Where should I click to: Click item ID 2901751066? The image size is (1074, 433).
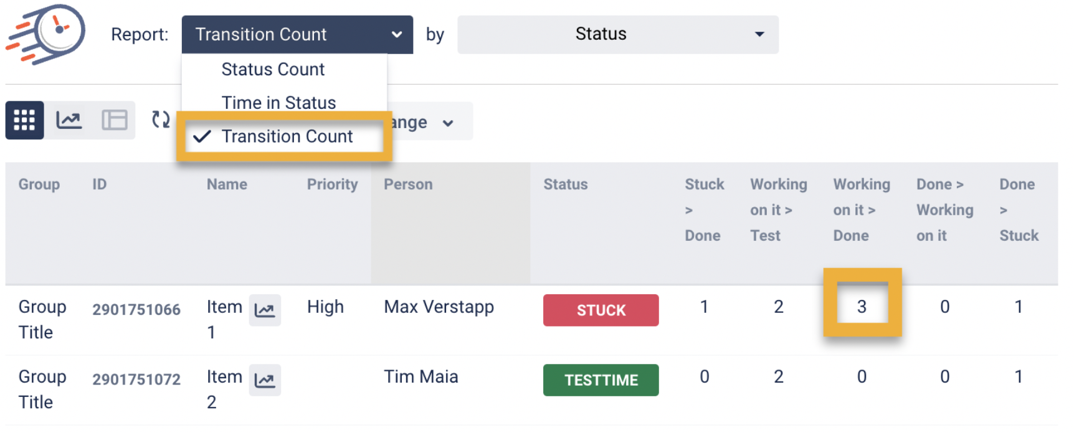(136, 310)
